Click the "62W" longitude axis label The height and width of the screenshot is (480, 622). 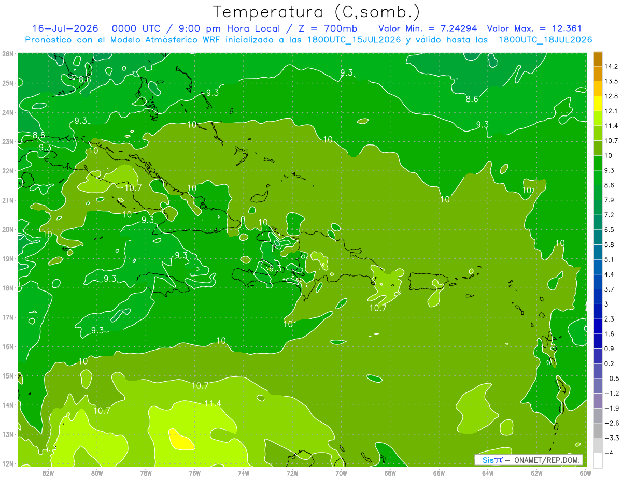[536, 473]
